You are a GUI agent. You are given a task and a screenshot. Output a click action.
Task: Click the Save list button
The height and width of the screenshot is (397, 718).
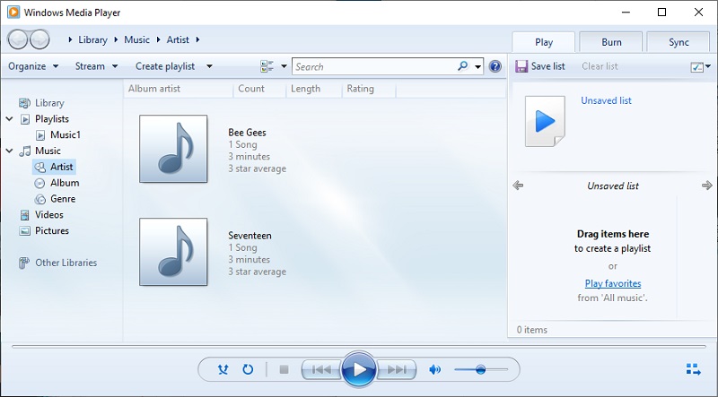540,66
